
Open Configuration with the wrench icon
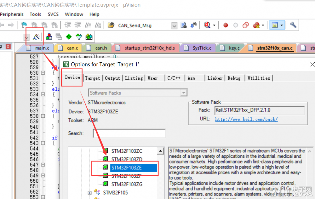(x=293, y=25)
